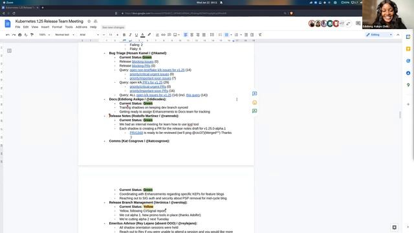
Task: Insert a link with the link icon
Action: 163,35
